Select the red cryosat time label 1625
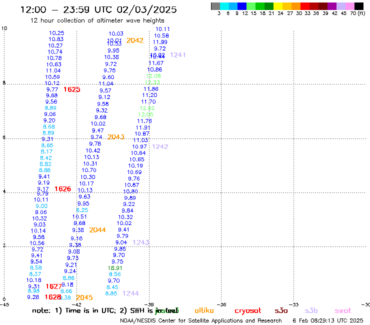The height and width of the screenshot is (325, 370). (72, 89)
